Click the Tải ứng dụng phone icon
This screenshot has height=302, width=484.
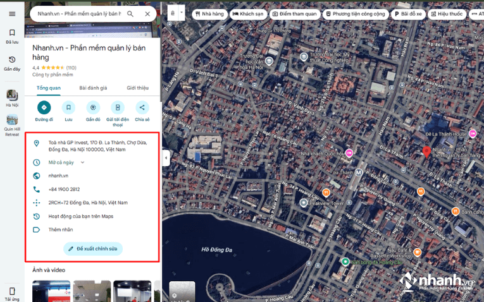tap(12, 291)
